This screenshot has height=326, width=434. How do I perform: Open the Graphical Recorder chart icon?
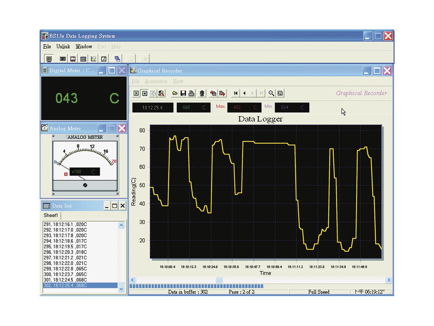click(93, 59)
